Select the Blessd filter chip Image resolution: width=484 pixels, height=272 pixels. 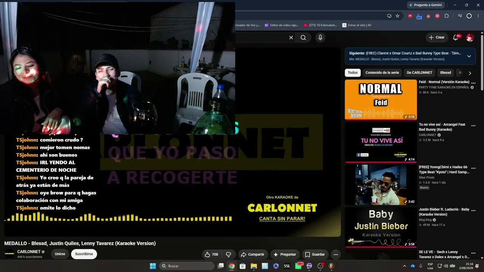(x=445, y=73)
